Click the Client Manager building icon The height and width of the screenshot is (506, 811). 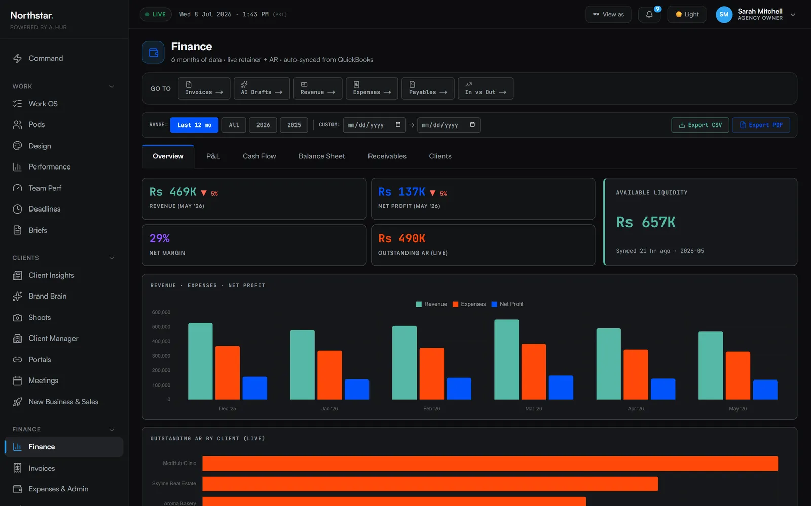pos(17,339)
